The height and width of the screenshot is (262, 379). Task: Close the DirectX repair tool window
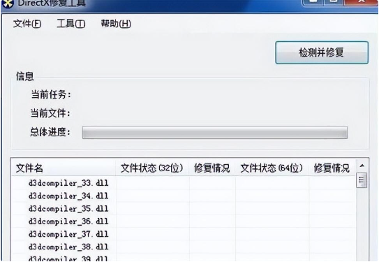[361, 2]
